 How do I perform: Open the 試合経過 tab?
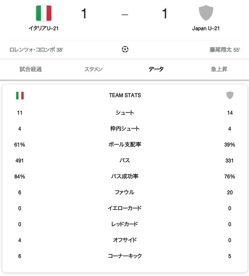coord(31,69)
